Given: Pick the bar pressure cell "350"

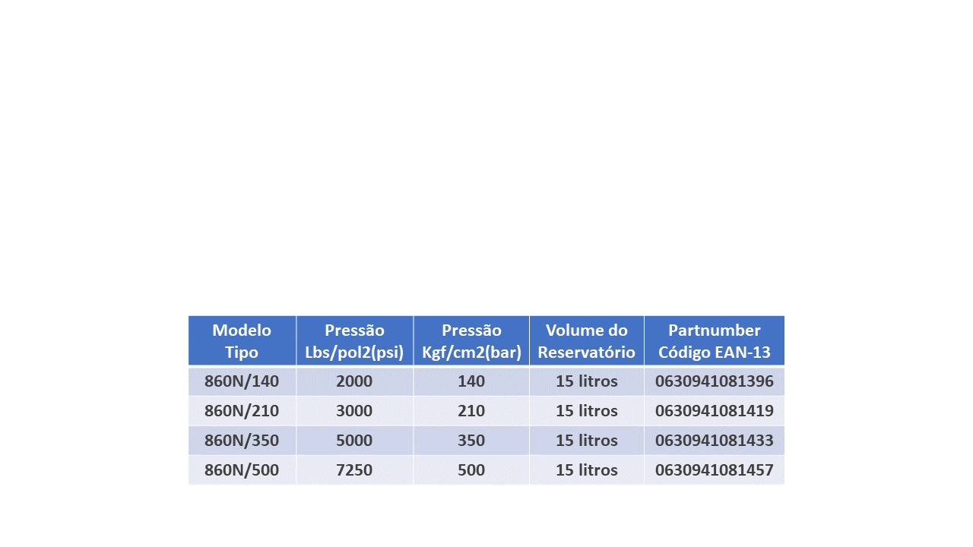Looking at the screenshot, I should (x=471, y=441).
